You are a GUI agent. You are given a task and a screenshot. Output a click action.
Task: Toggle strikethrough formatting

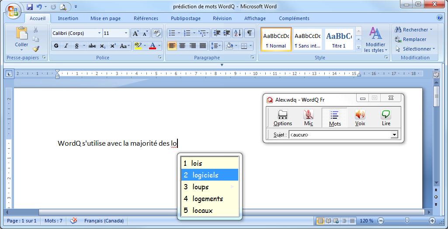(x=92, y=46)
